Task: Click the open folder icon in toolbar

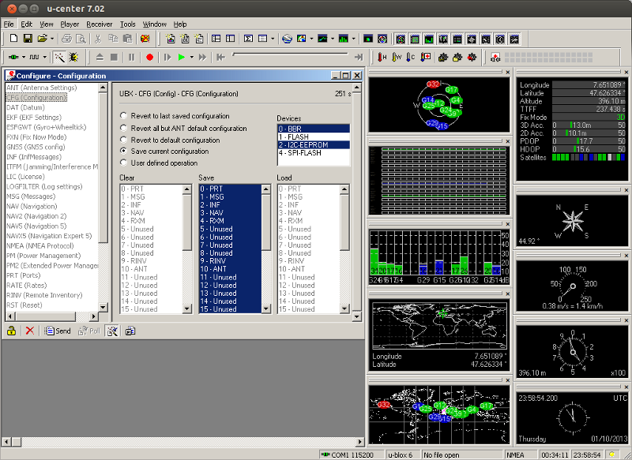Action: point(42,39)
